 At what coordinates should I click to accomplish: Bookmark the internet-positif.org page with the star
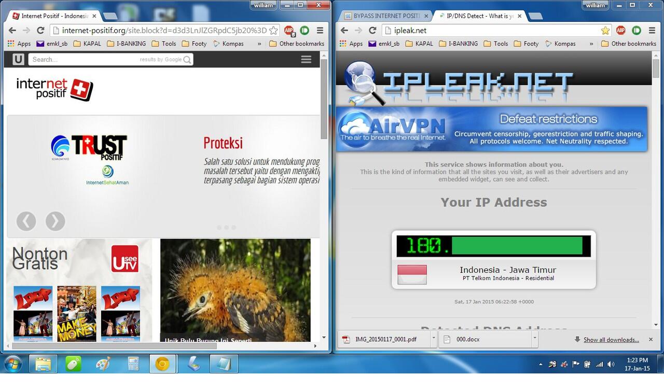pyautogui.click(x=273, y=31)
